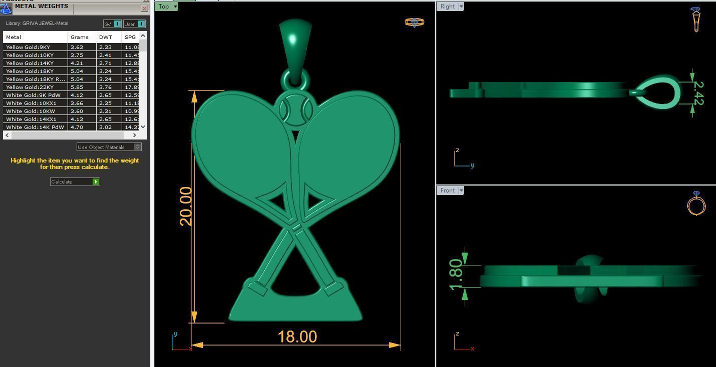Click the 18.00 width dimension label
This screenshot has width=716, height=367.
click(x=297, y=336)
